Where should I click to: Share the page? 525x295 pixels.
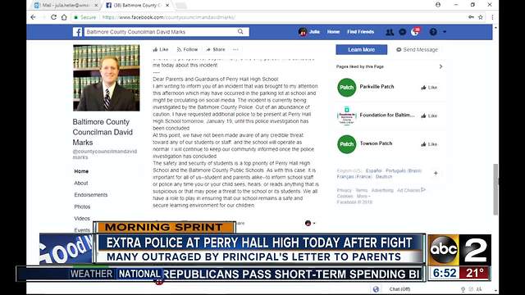click(216, 49)
